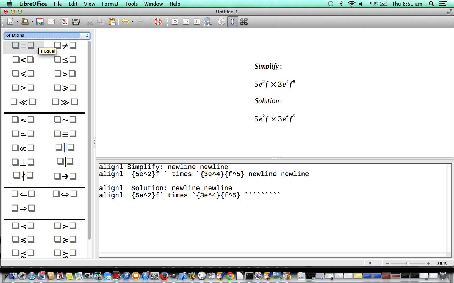Insert the Is Proportional To relation
The image size is (454, 283).
click(23, 148)
